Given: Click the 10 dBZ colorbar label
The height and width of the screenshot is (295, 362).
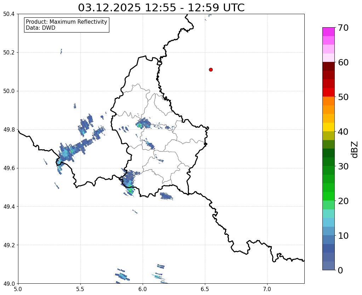Looking at the screenshot, I should pyautogui.click(x=343, y=236).
